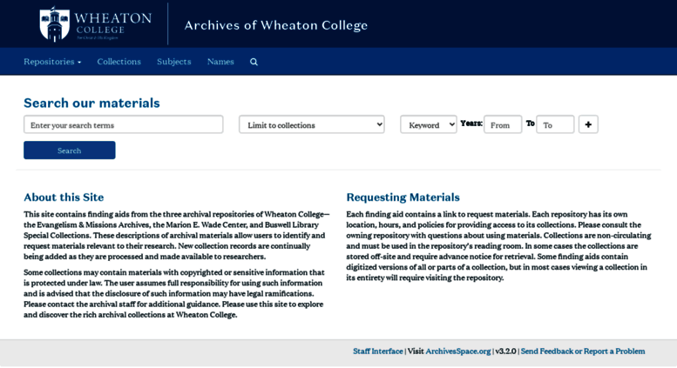Open Subjects in navigation bar
Image resolution: width=677 pixels, height=368 pixels.
pos(174,62)
